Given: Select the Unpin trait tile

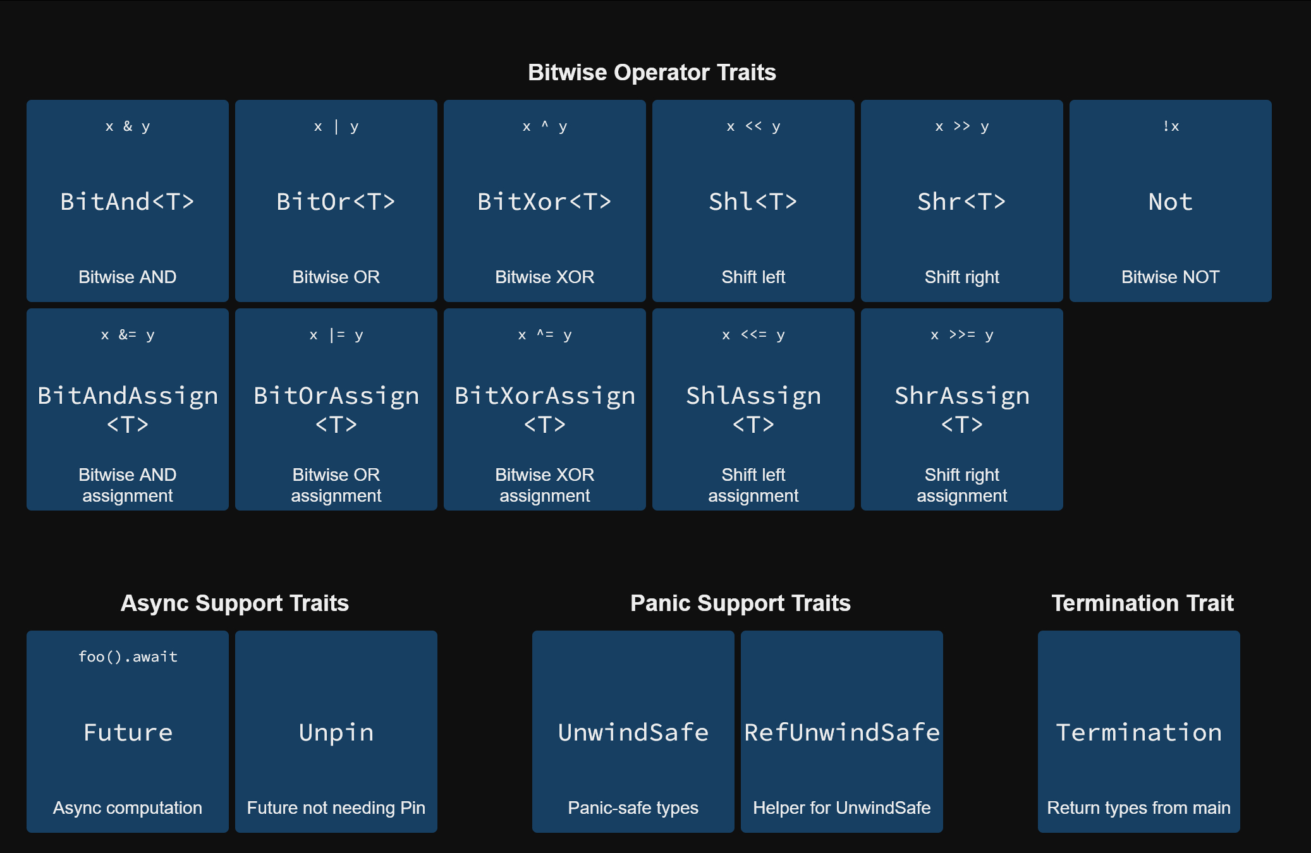Looking at the screenshot, I should click(336, 732).
